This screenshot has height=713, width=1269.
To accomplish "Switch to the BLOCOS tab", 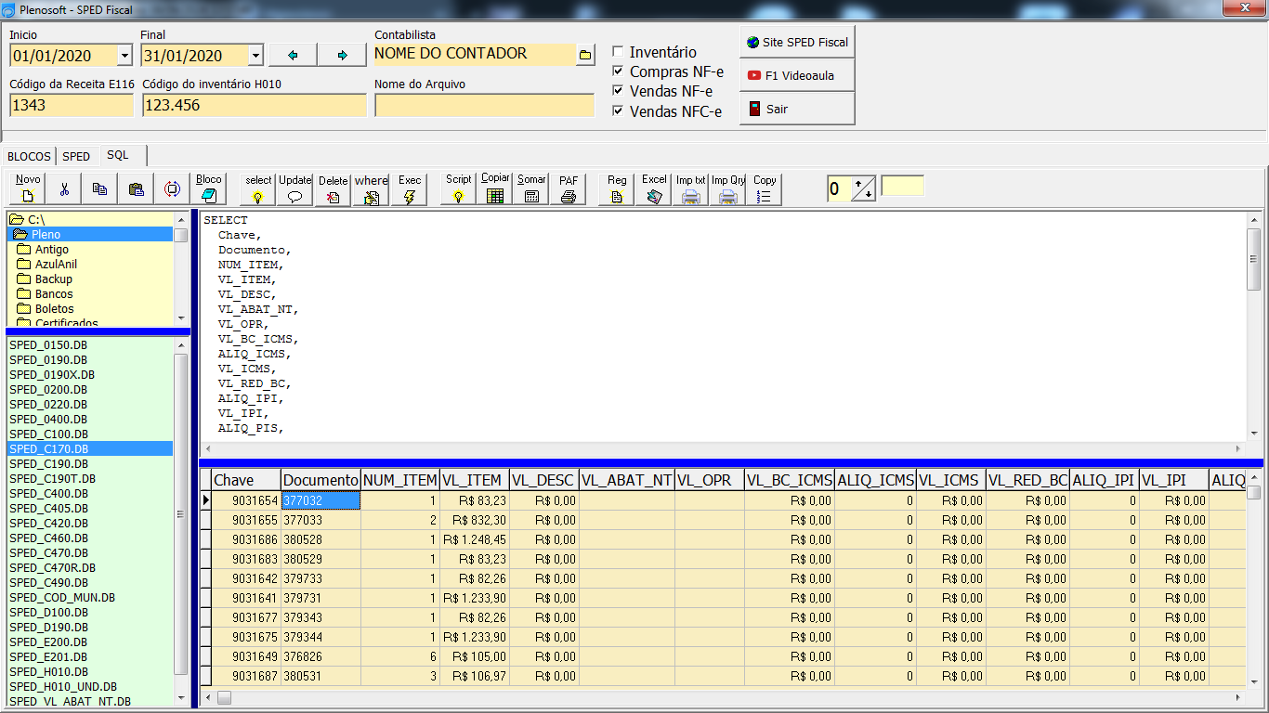I will tap(29, 156).
